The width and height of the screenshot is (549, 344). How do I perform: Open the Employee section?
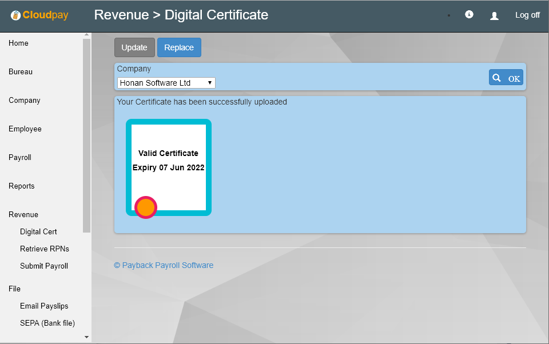click(x=25, y=129)
